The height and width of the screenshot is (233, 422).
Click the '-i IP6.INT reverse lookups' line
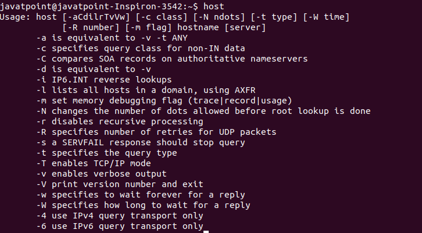coord(104,80)
